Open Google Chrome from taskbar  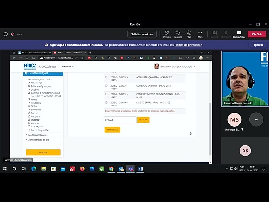(x=111, y=169)
